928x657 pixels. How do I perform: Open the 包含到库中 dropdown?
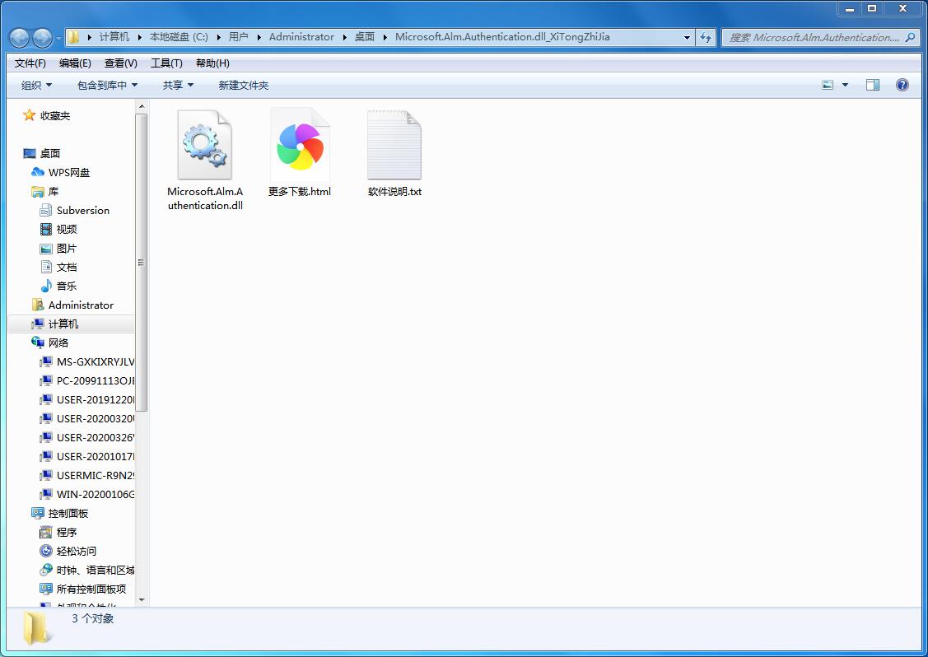coord(107,86)
